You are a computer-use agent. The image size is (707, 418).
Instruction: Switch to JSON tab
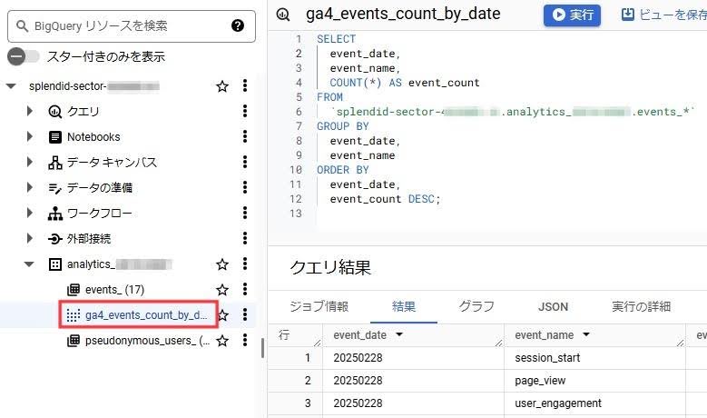[553, 307]
